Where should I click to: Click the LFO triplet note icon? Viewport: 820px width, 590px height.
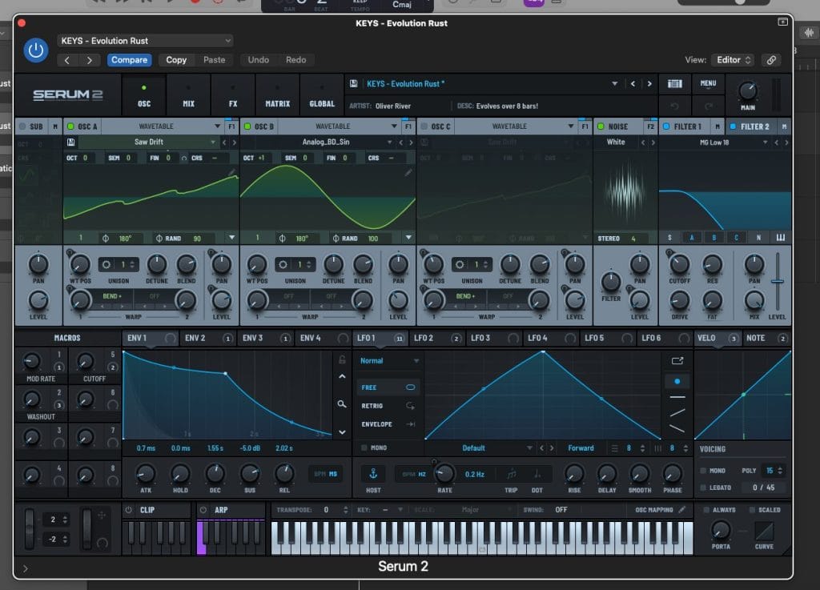click(512, 474)
